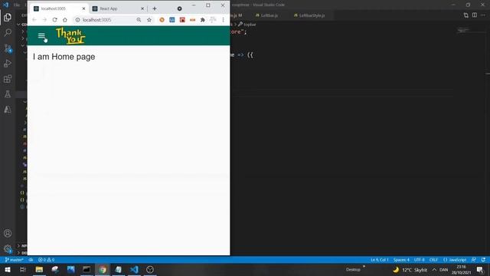Open VS Code Source Control view

tap(8, 48)
